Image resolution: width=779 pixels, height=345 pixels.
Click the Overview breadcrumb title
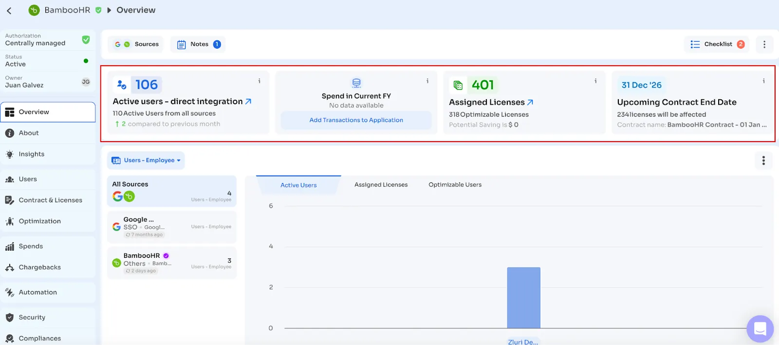(x=136, y=10)
